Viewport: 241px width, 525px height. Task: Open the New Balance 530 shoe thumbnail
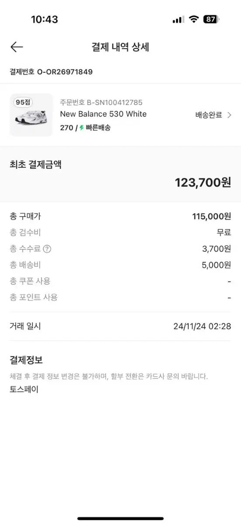[x=31, y=115]
